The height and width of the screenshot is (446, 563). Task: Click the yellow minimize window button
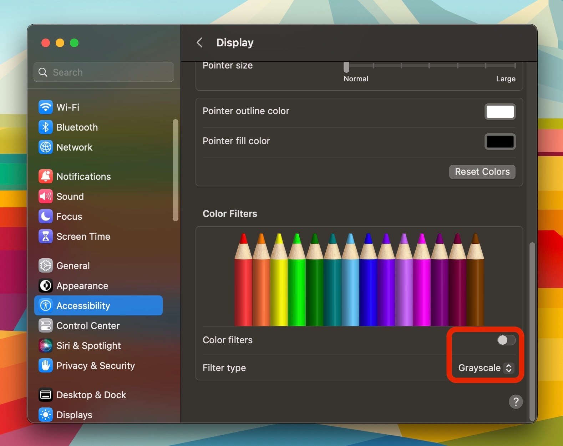60,43
